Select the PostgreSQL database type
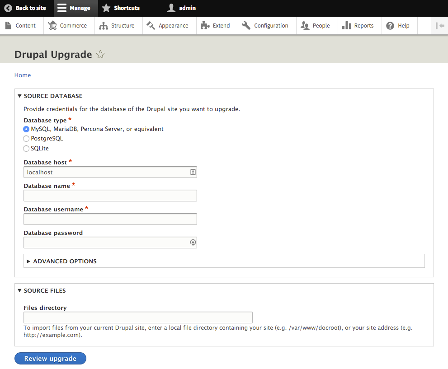The height and width of the screenshot is (369, 448). (x=26, y=139)
